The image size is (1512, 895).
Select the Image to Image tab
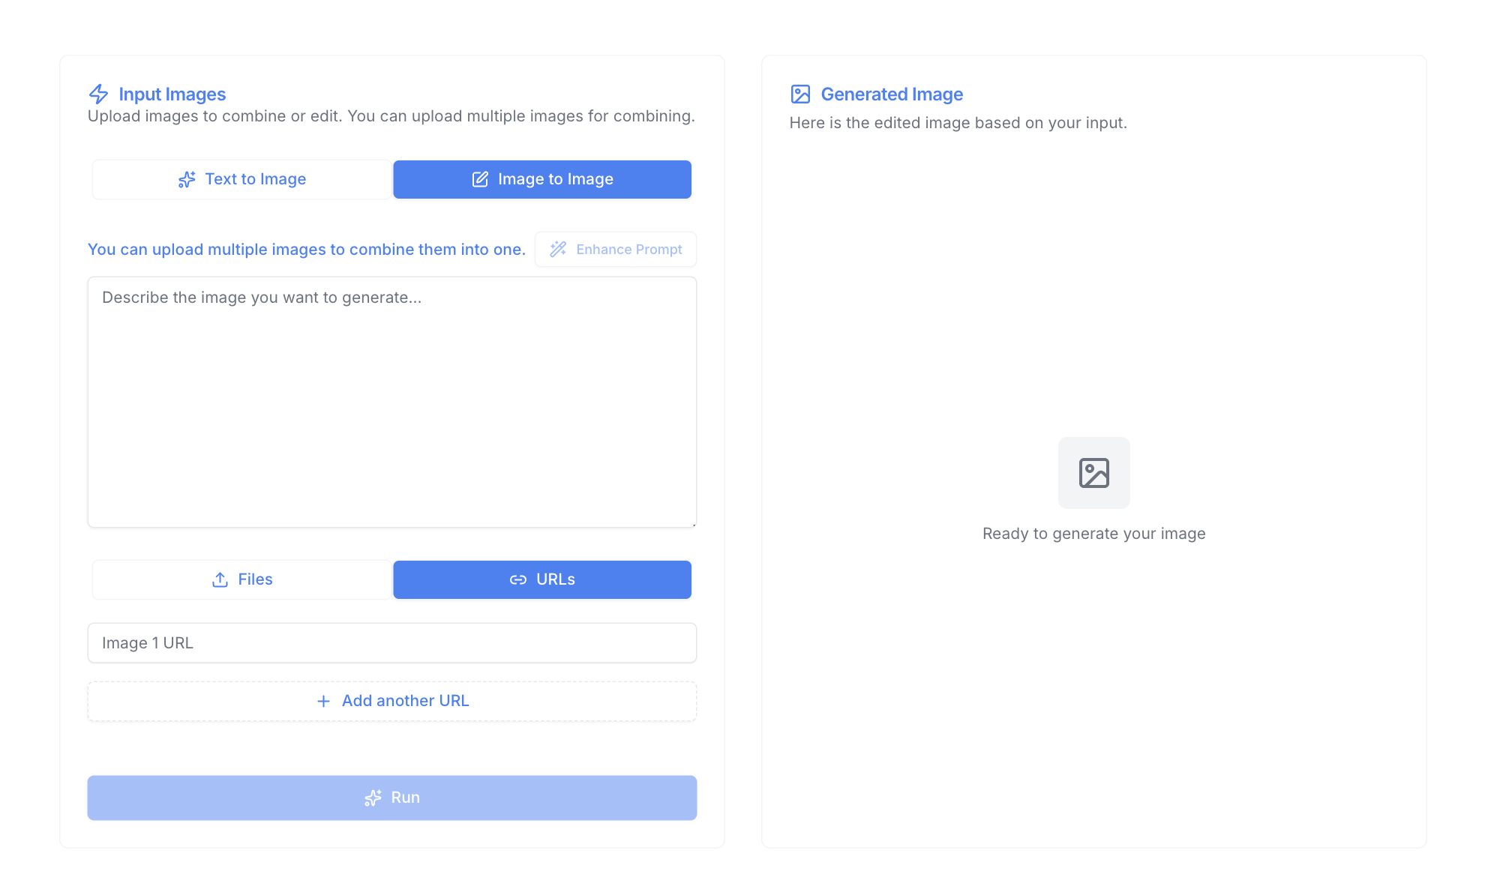point(542,179)
